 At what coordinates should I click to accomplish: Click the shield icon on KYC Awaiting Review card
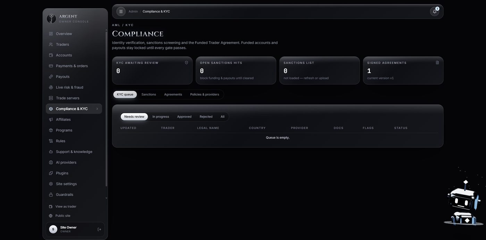point(186,63)
